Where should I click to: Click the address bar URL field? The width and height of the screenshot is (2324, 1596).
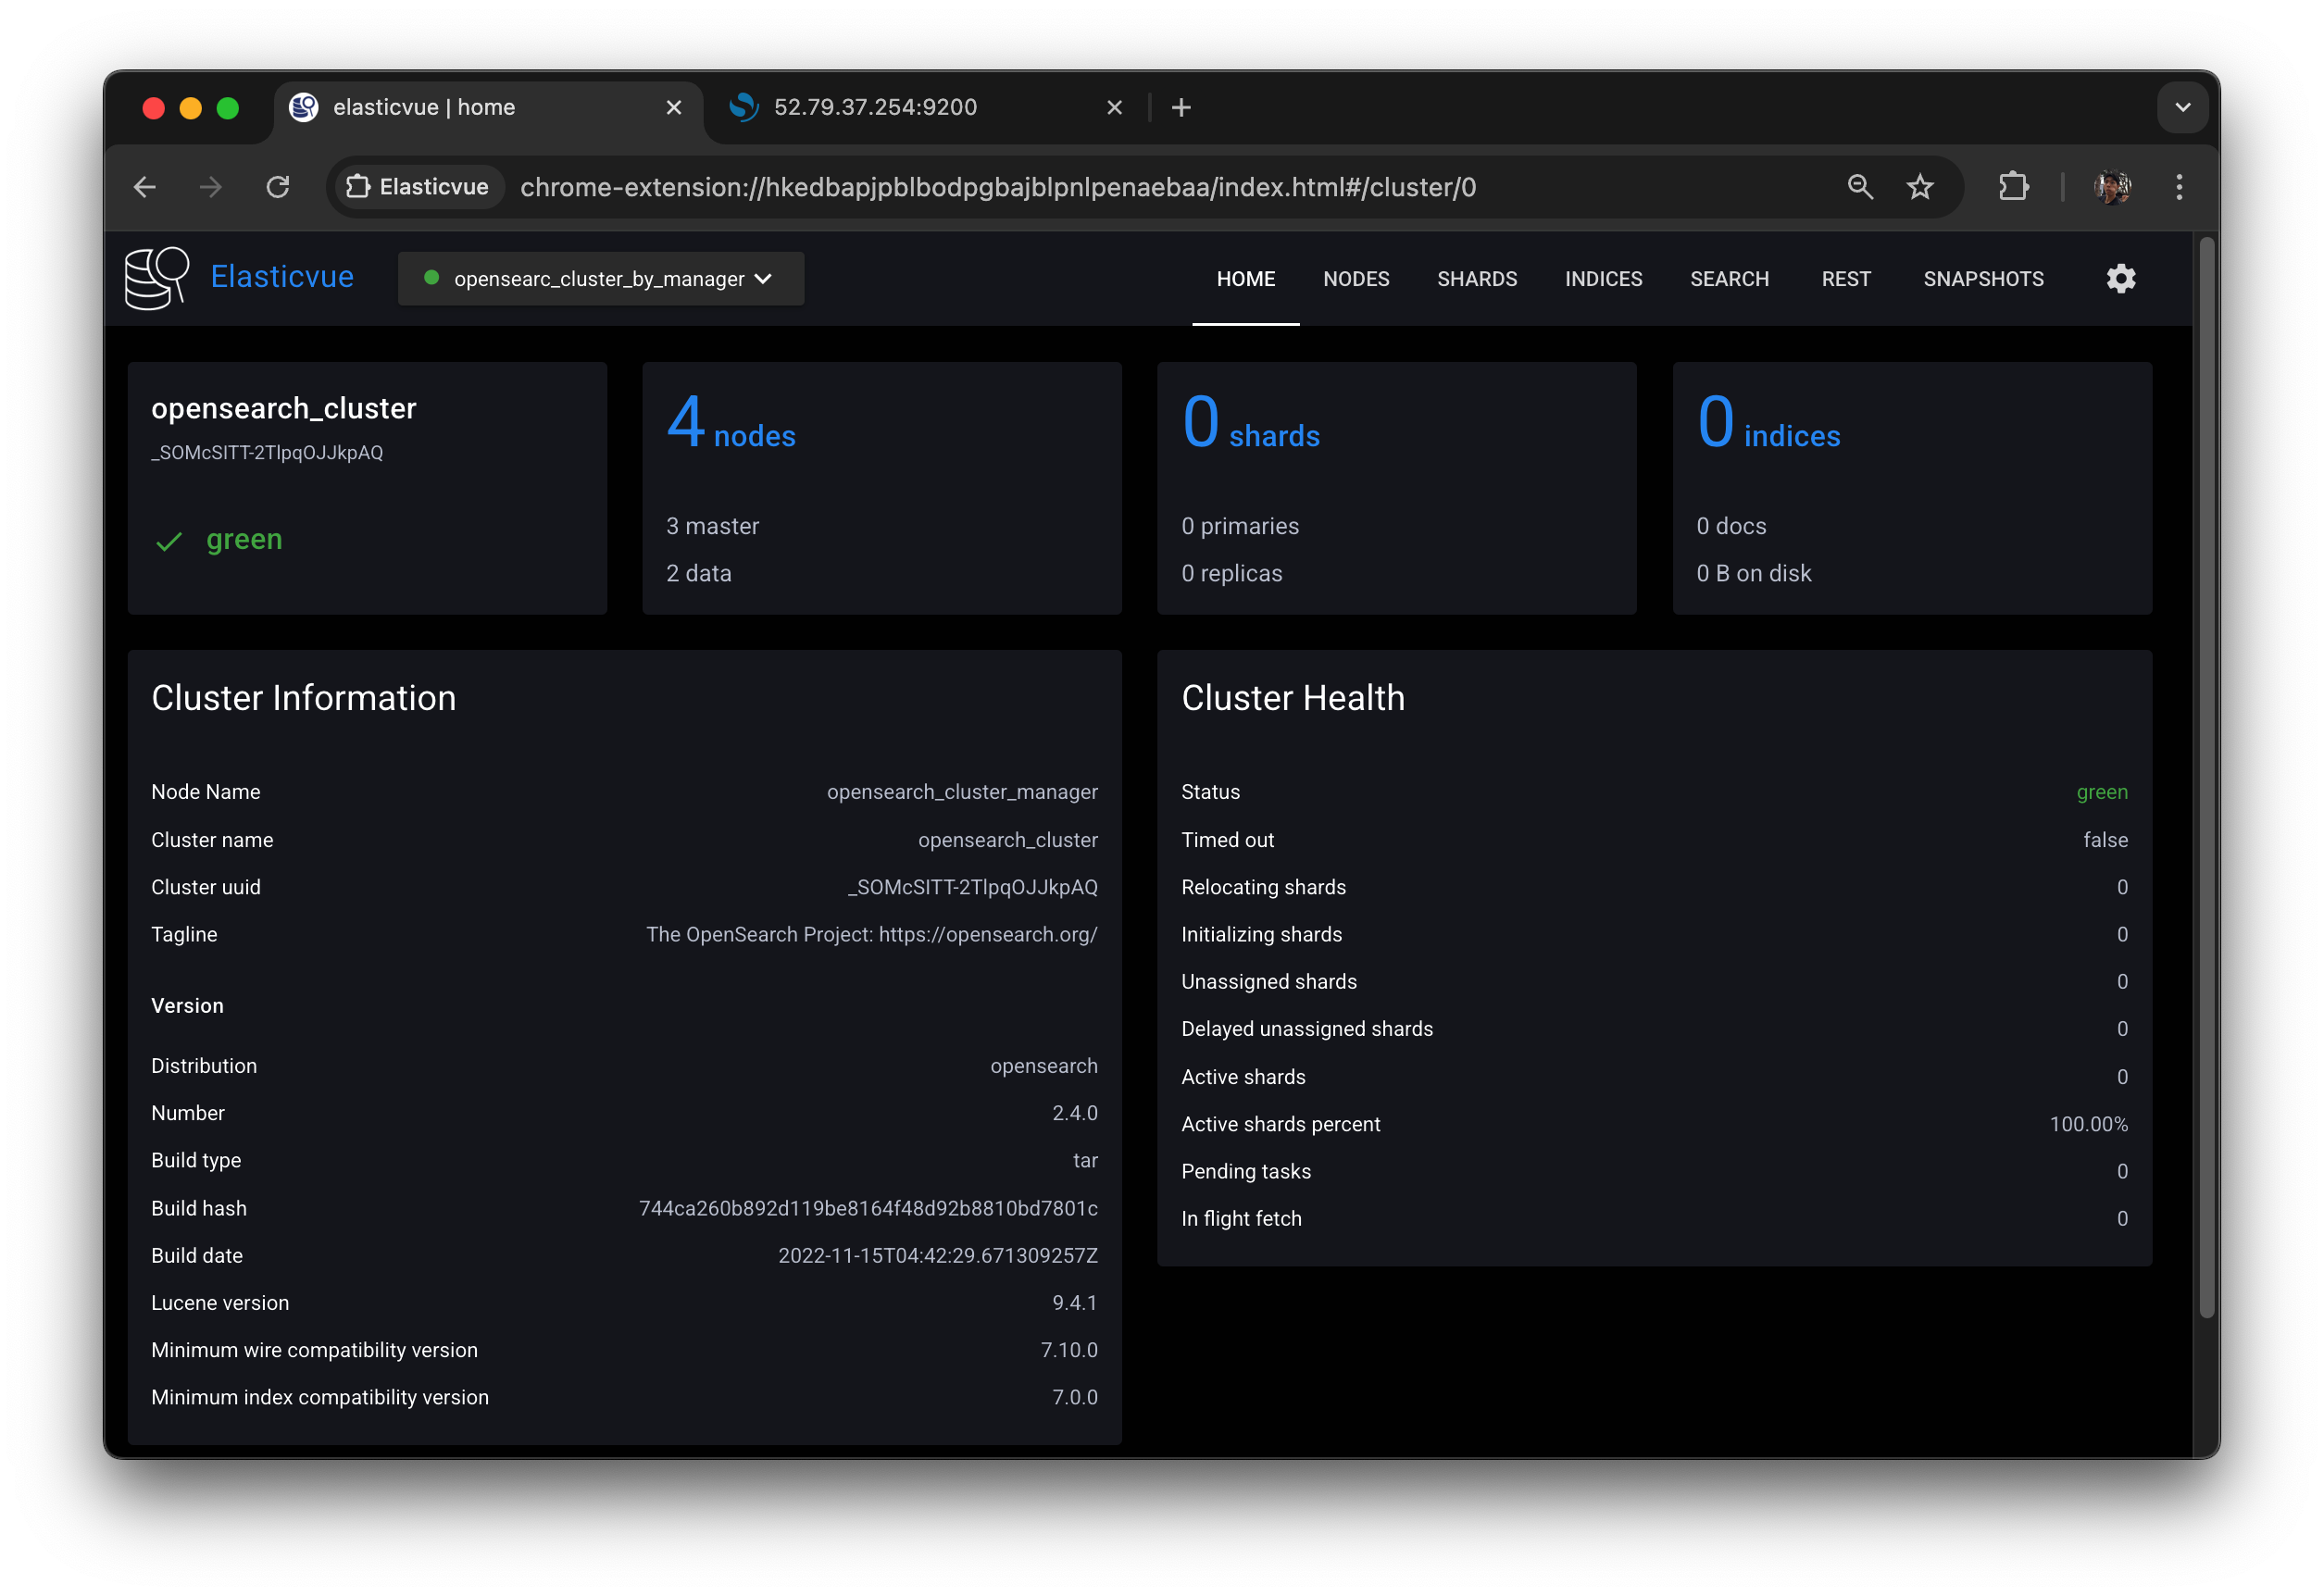(x=1000, y=187)
